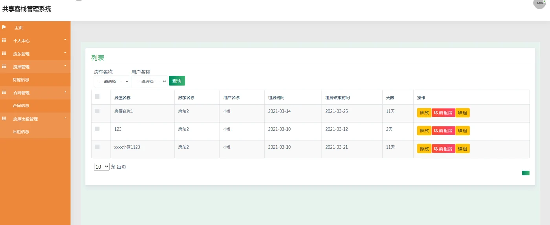Collapse the 合同管理 menu arrow
This screenshot has width=550, height=225.
pos(66,92)
